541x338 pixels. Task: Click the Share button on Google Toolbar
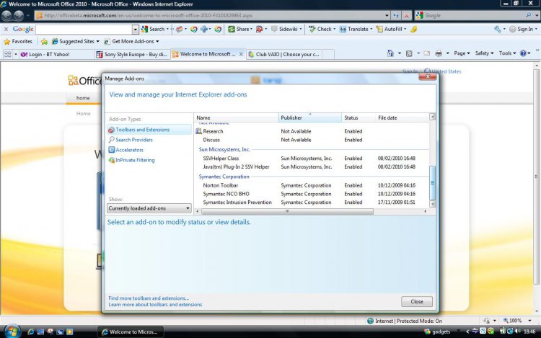(x=239, y=30)
